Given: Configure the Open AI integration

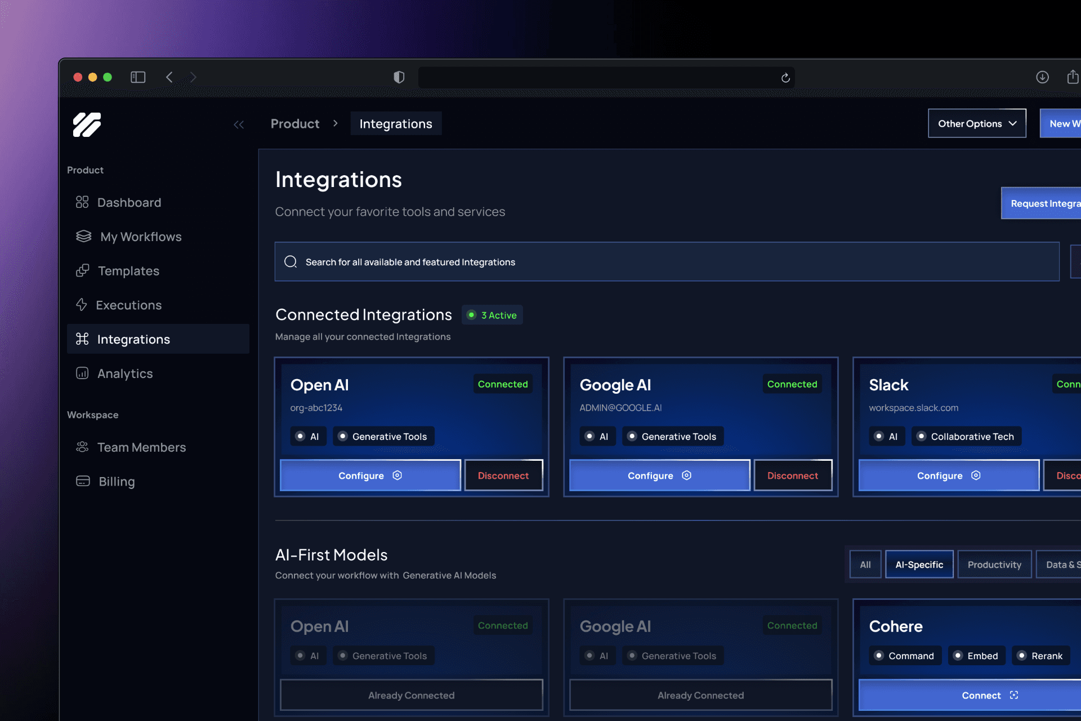Looking at the screenshot, I should coord(370,475).
